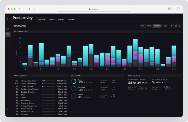Click the Safari share icon
Image resolution: width=188 pixels, height=122 pixels.
pyautogui.click(x=169, y=9)
